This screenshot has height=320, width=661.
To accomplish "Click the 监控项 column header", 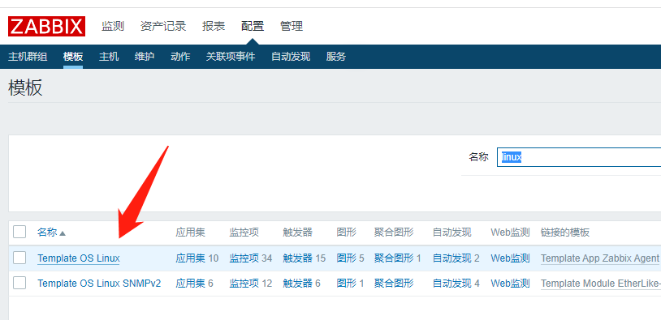I will click(244, 233).
